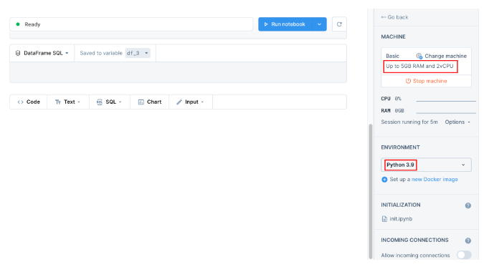The image size is (484, 267).
Task: Open the Run notebook dropdown arrow
Action: tap(320, 24)
